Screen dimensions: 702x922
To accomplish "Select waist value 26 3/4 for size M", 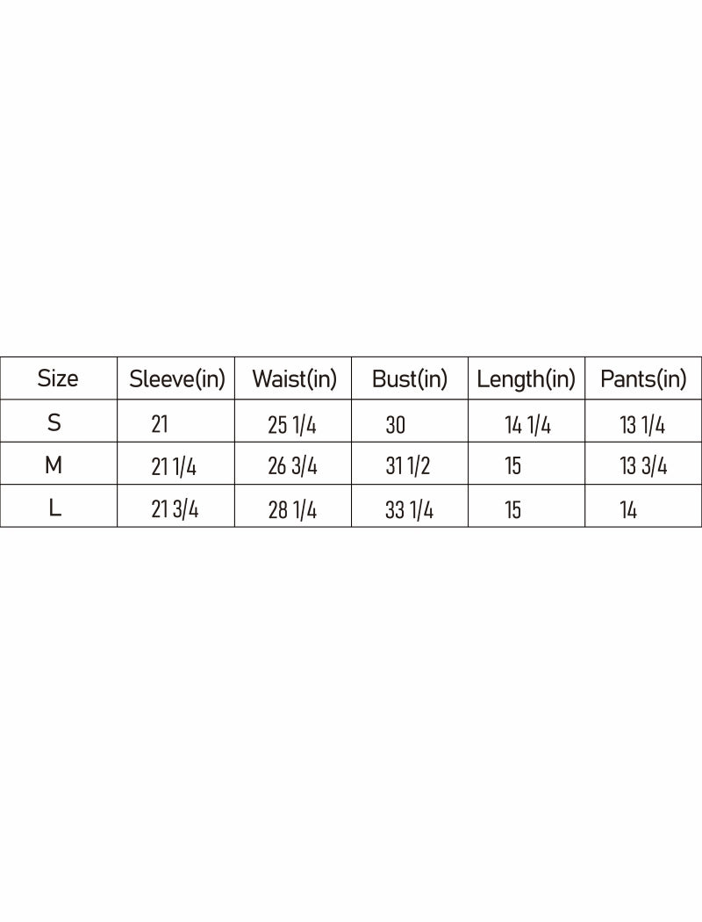I will click(292, 467).
